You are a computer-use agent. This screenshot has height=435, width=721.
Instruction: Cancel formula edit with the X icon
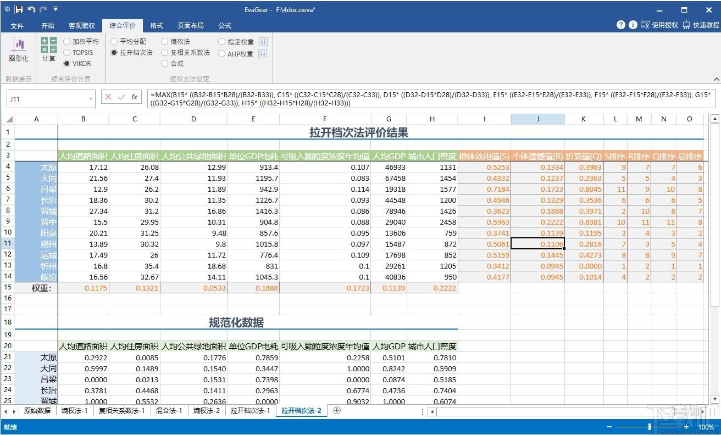108,97
